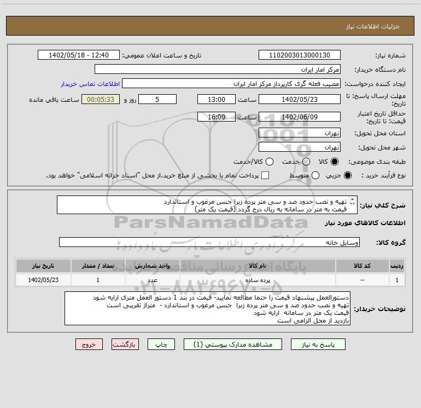Viewport: 421px width, 408px height.
Task: Select the خدمت radio button
Action: click(x=306, y=162)
